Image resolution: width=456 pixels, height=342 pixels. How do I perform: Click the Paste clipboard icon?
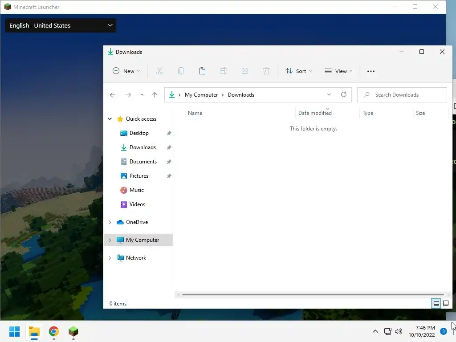pyautogui.click(x=202, y=71)
